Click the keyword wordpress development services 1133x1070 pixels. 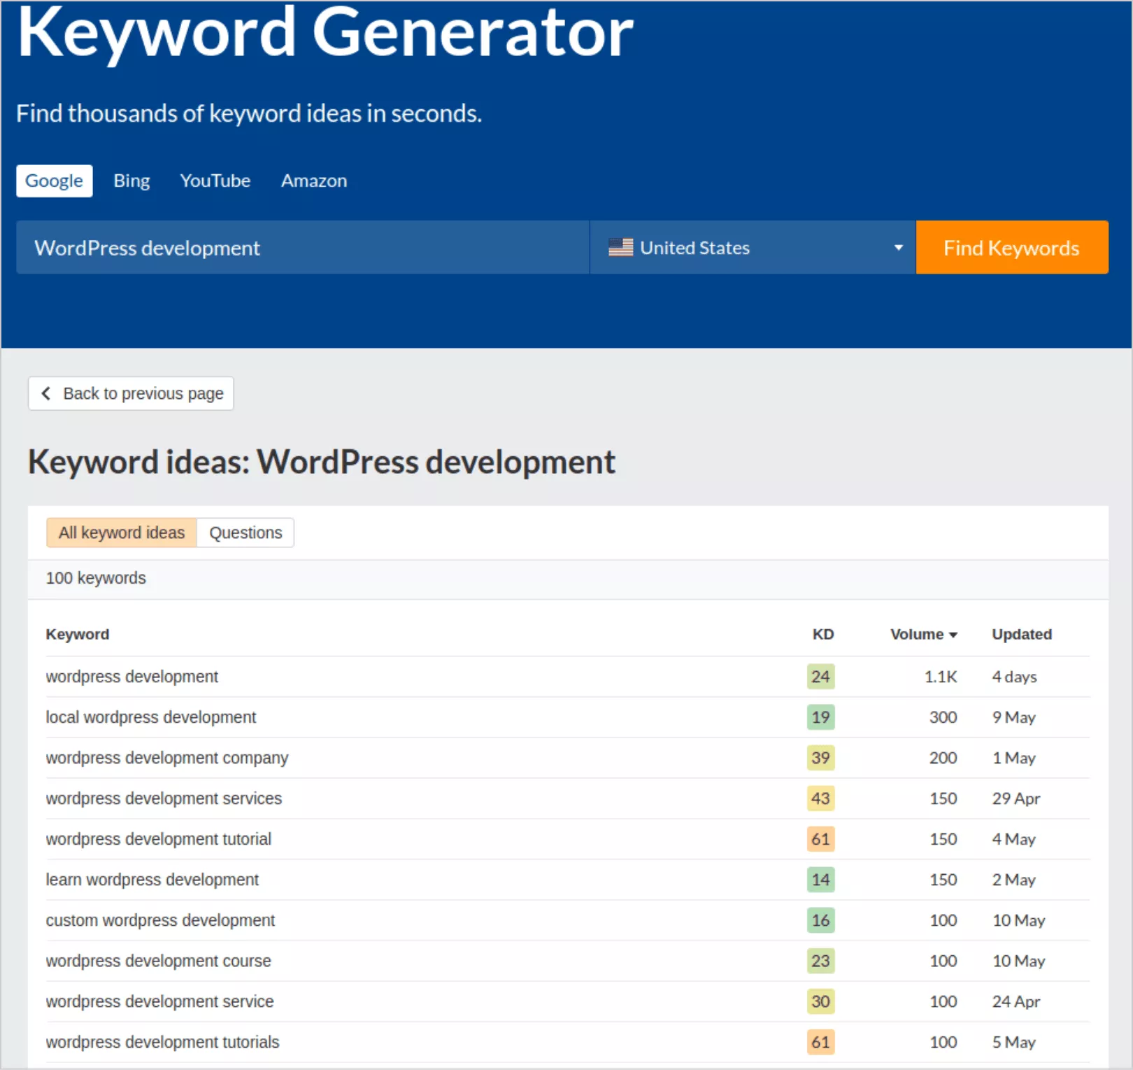(164, 798)
